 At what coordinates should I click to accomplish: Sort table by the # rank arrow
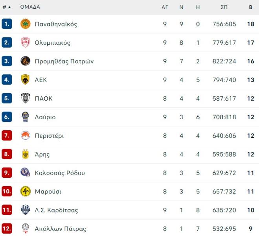coord(7,7)
